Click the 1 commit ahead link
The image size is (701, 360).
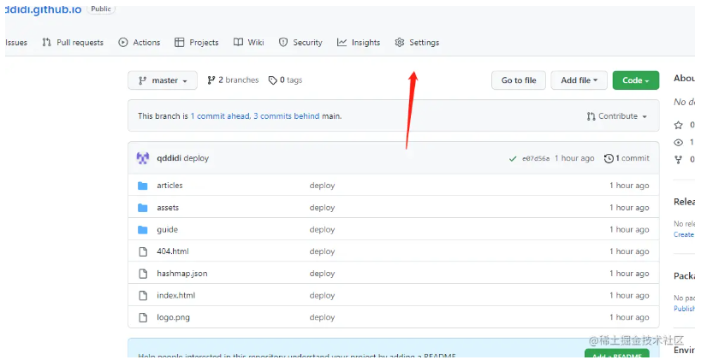coord(219,116)
